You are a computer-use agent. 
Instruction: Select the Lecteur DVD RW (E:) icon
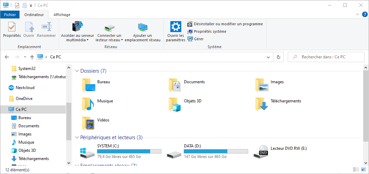261,152
